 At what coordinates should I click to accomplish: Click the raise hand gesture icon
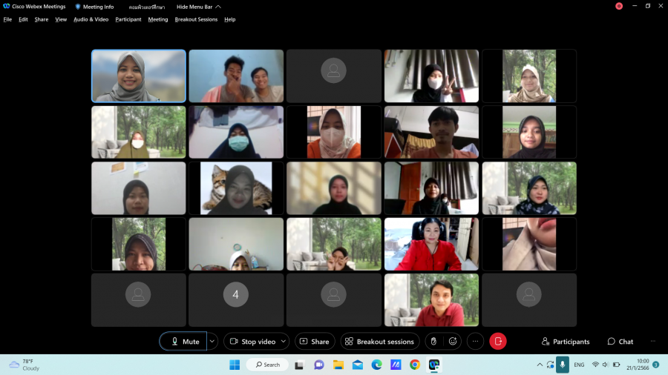click(434, 341)
